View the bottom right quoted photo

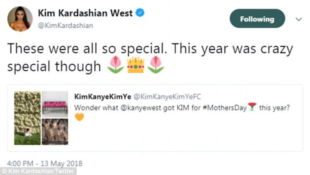click(55, 132)
